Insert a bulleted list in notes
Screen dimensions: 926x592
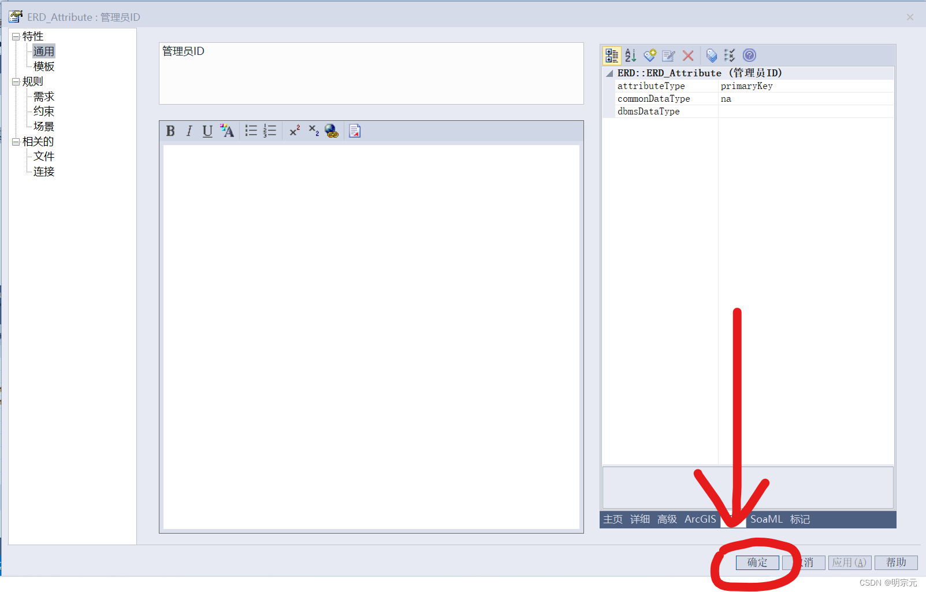[251, 131]
